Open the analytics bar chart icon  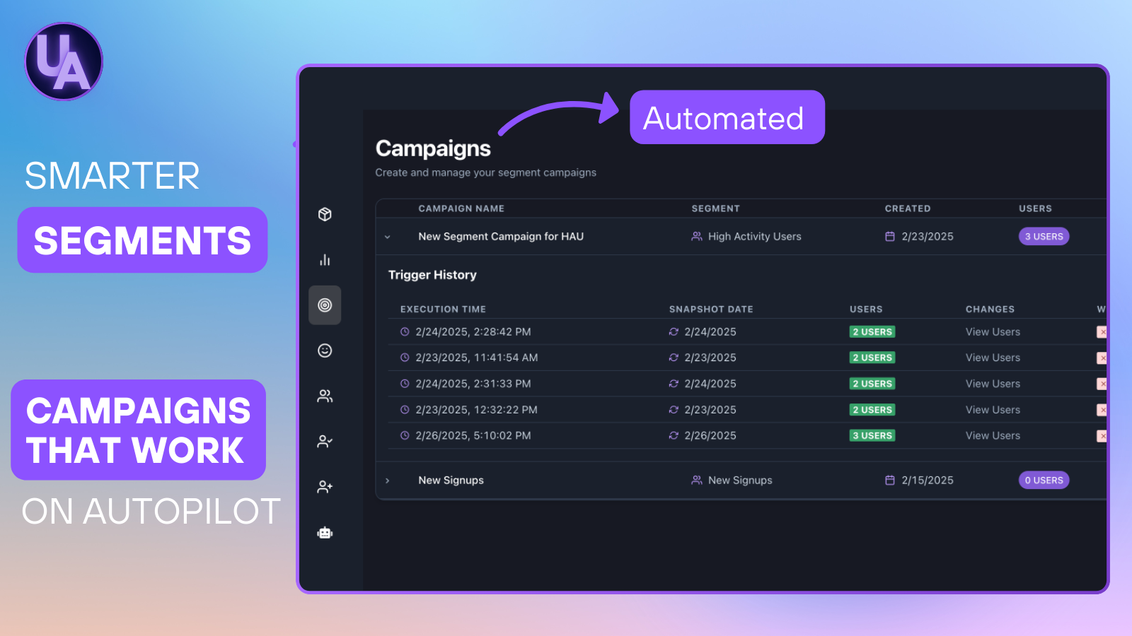[325, 259]
